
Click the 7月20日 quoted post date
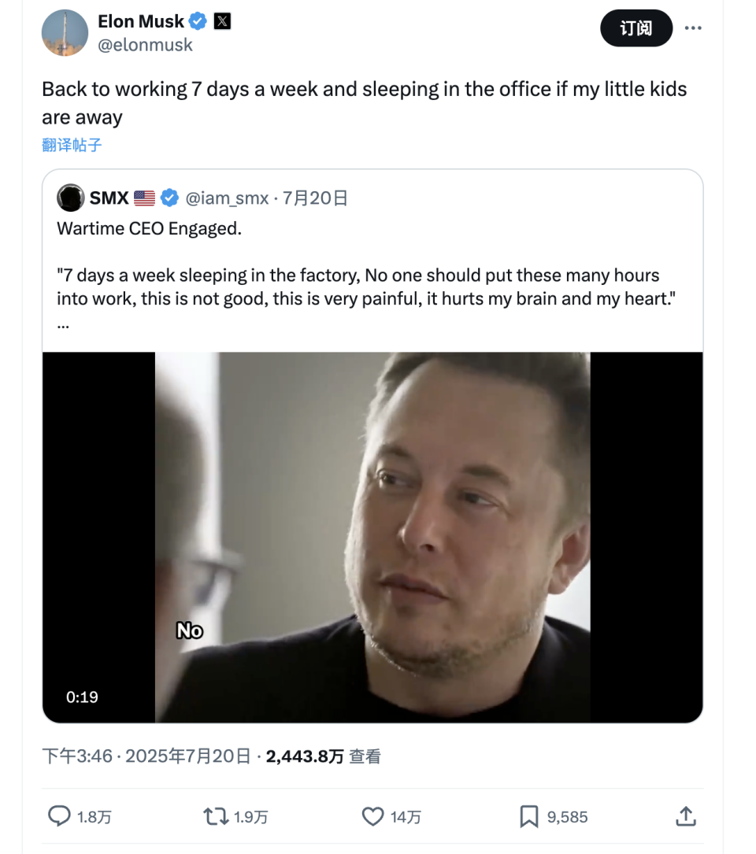(x=315, y=198)
